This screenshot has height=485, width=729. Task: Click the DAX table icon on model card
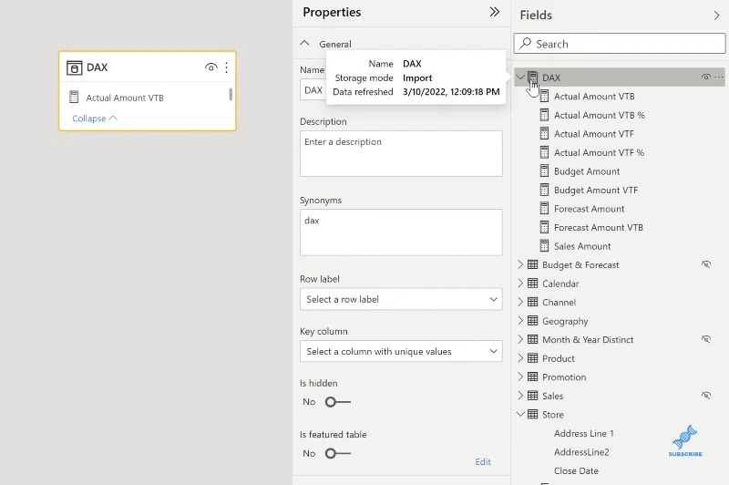click(75, 67)
